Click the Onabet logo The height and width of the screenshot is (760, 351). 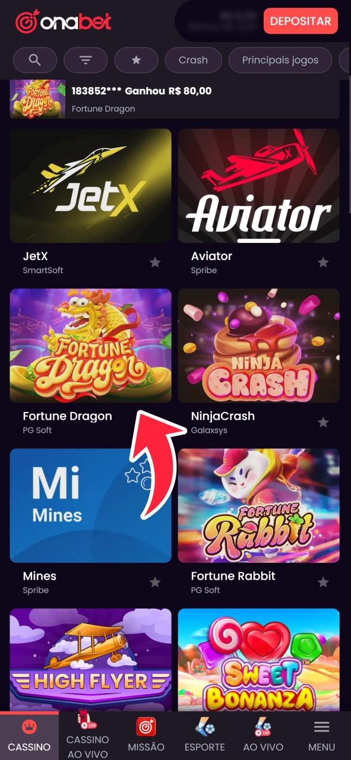(64, 21)
